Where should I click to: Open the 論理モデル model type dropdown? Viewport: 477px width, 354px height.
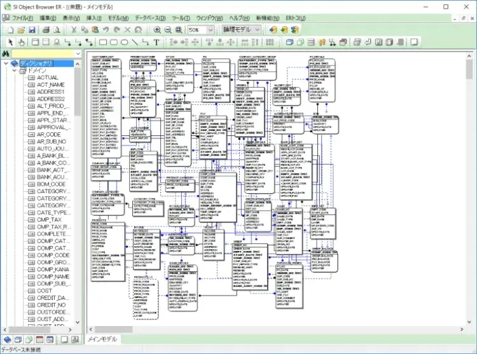[257, 29]
